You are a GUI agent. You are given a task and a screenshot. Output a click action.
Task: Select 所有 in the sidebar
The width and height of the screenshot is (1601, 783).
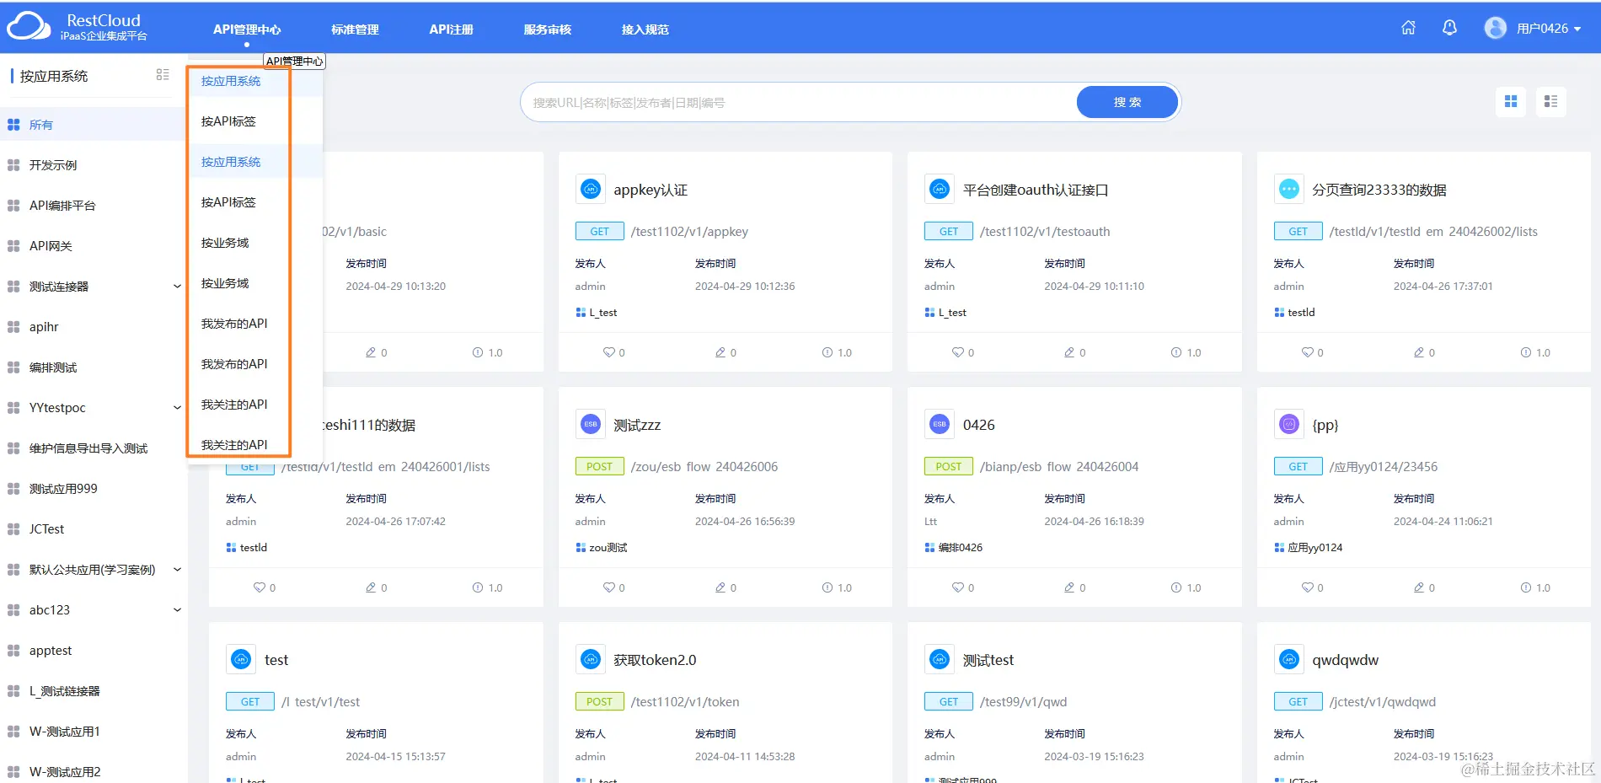[x=93, y=125]
